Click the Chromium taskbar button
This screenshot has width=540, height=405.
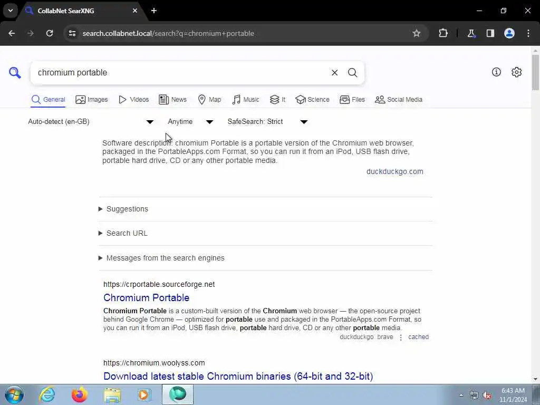point(178,394)
